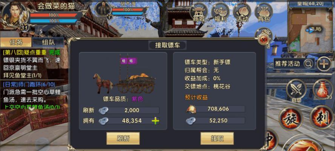Click the 刷新 refresh button
The height and width of the screenshot is (151, 335).
[x=123, y=138]
